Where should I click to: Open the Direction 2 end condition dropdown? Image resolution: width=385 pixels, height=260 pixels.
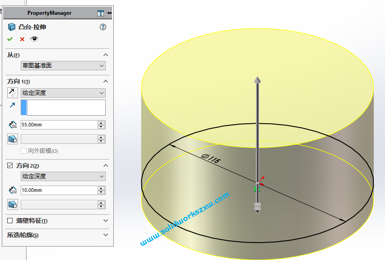click(63, 176)
